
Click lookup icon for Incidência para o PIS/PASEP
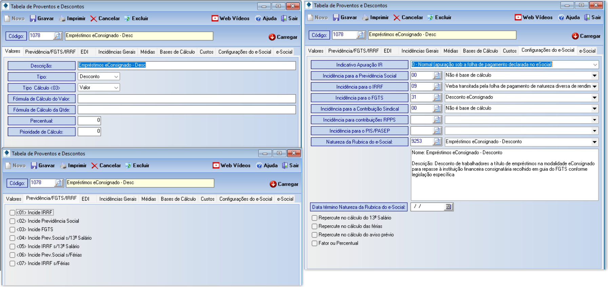tap(437, 131)
